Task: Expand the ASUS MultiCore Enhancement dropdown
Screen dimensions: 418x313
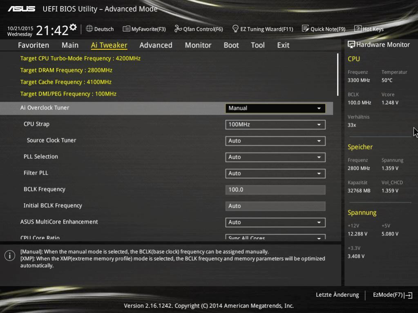Action: pos(275,222)
